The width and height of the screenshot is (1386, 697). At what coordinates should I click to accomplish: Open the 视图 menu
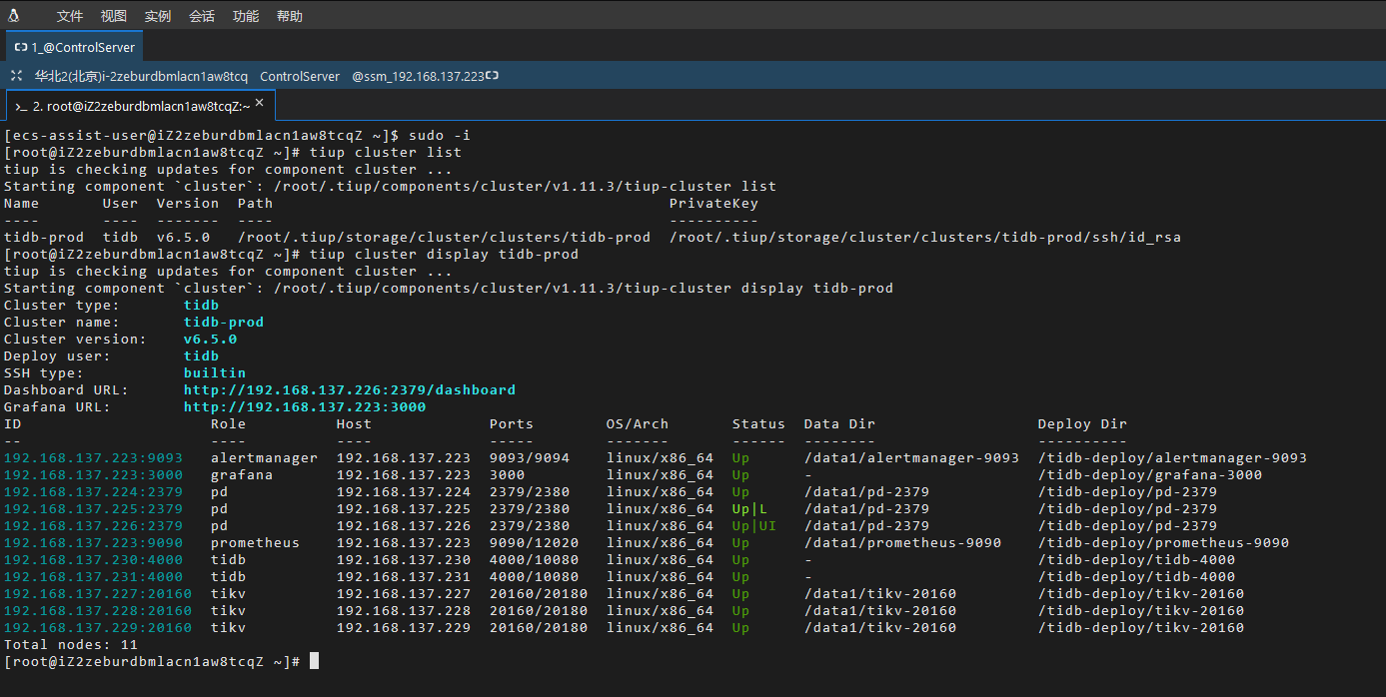coord(114,16)
